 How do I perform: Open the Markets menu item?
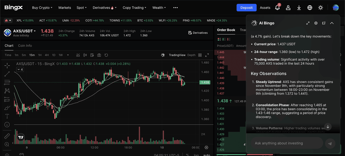pyautogui.click(x=65, y=8)
